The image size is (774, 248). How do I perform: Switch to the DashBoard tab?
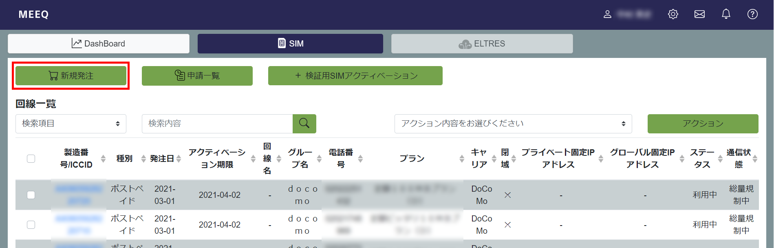pos(99,44)
